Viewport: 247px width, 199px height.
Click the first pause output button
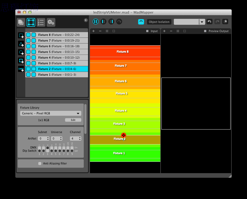(96, 21)
